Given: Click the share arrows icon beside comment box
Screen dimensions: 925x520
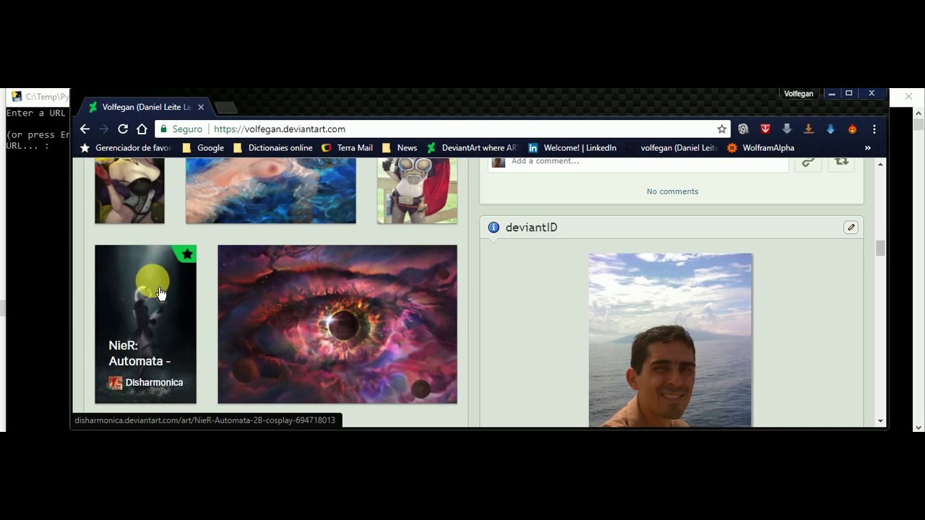Looking at the screenshot, I should pyautogui.click(x=841, y=162).
